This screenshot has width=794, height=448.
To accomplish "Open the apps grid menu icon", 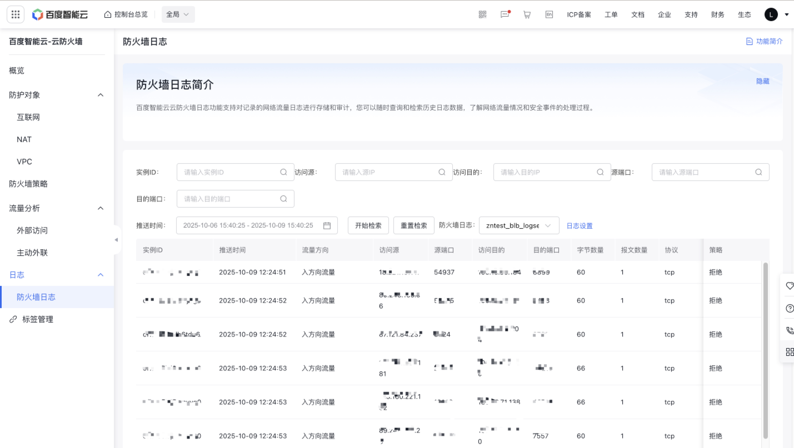I will (15, 14).
